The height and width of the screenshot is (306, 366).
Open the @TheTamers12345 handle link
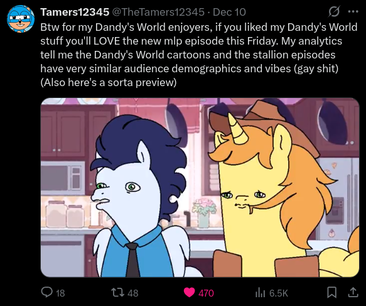point(158,12)
